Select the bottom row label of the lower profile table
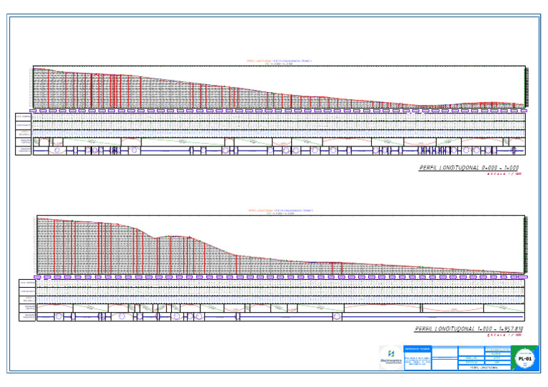The image size is (548, 387). point(28,316)
